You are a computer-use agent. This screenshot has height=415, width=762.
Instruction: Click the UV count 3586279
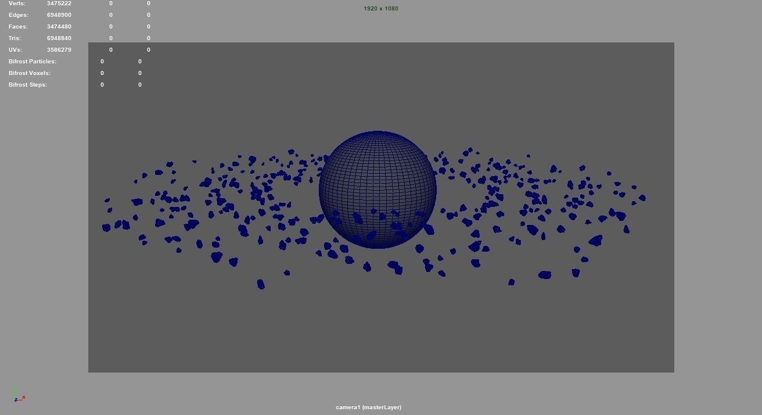tap(59, 50)
